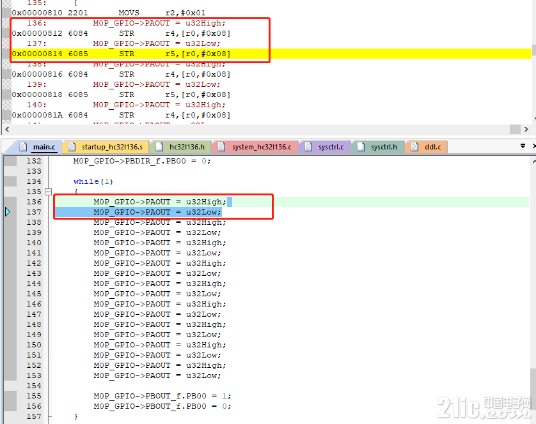The width and height of the screenshot is (536, 424).
Task: Click disassembly instruction at 0x00000816
Action: tap(121, 74)
